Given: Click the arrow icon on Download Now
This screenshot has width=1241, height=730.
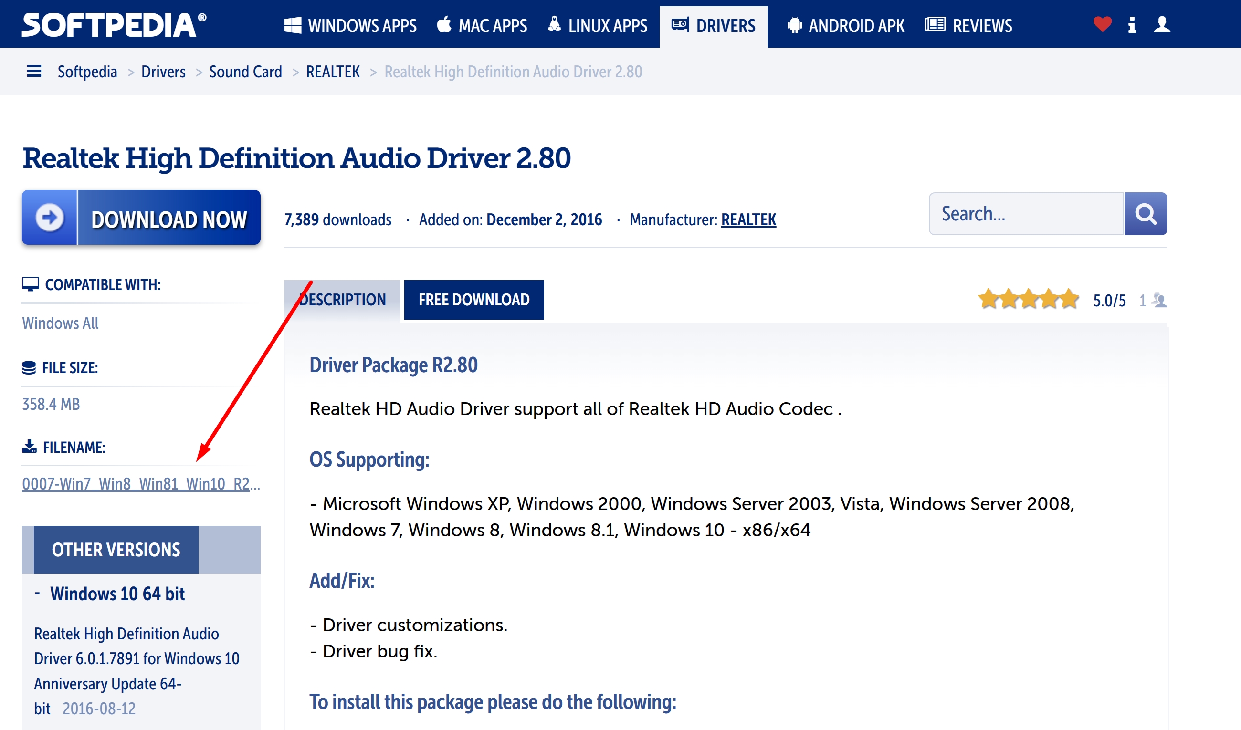Looking at the screenshot, I should (x=50, y=217).
